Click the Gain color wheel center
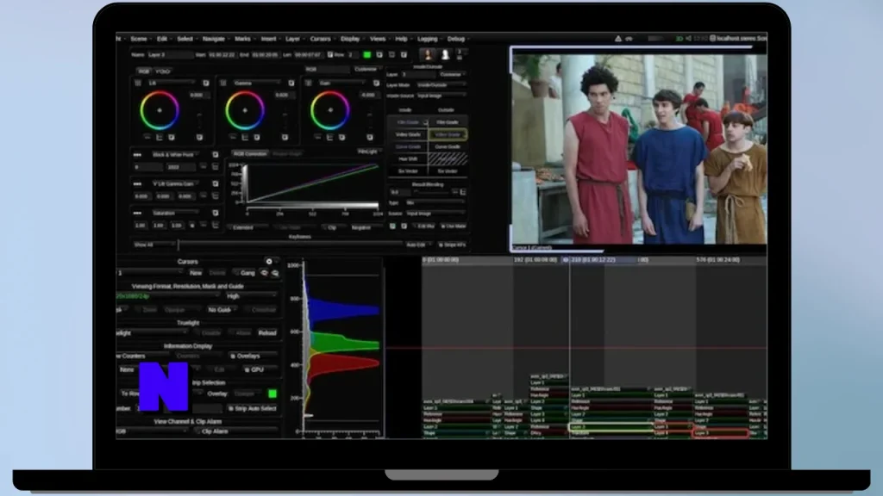 (329, 110)
